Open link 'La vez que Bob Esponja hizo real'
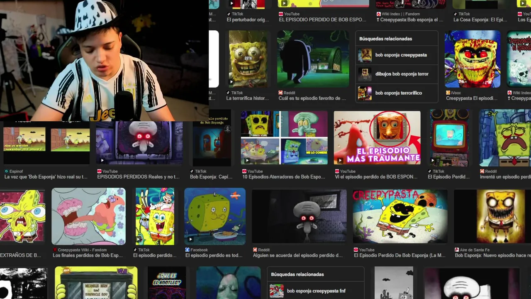This screenshot has width=531, height=299. pos(46,177)
